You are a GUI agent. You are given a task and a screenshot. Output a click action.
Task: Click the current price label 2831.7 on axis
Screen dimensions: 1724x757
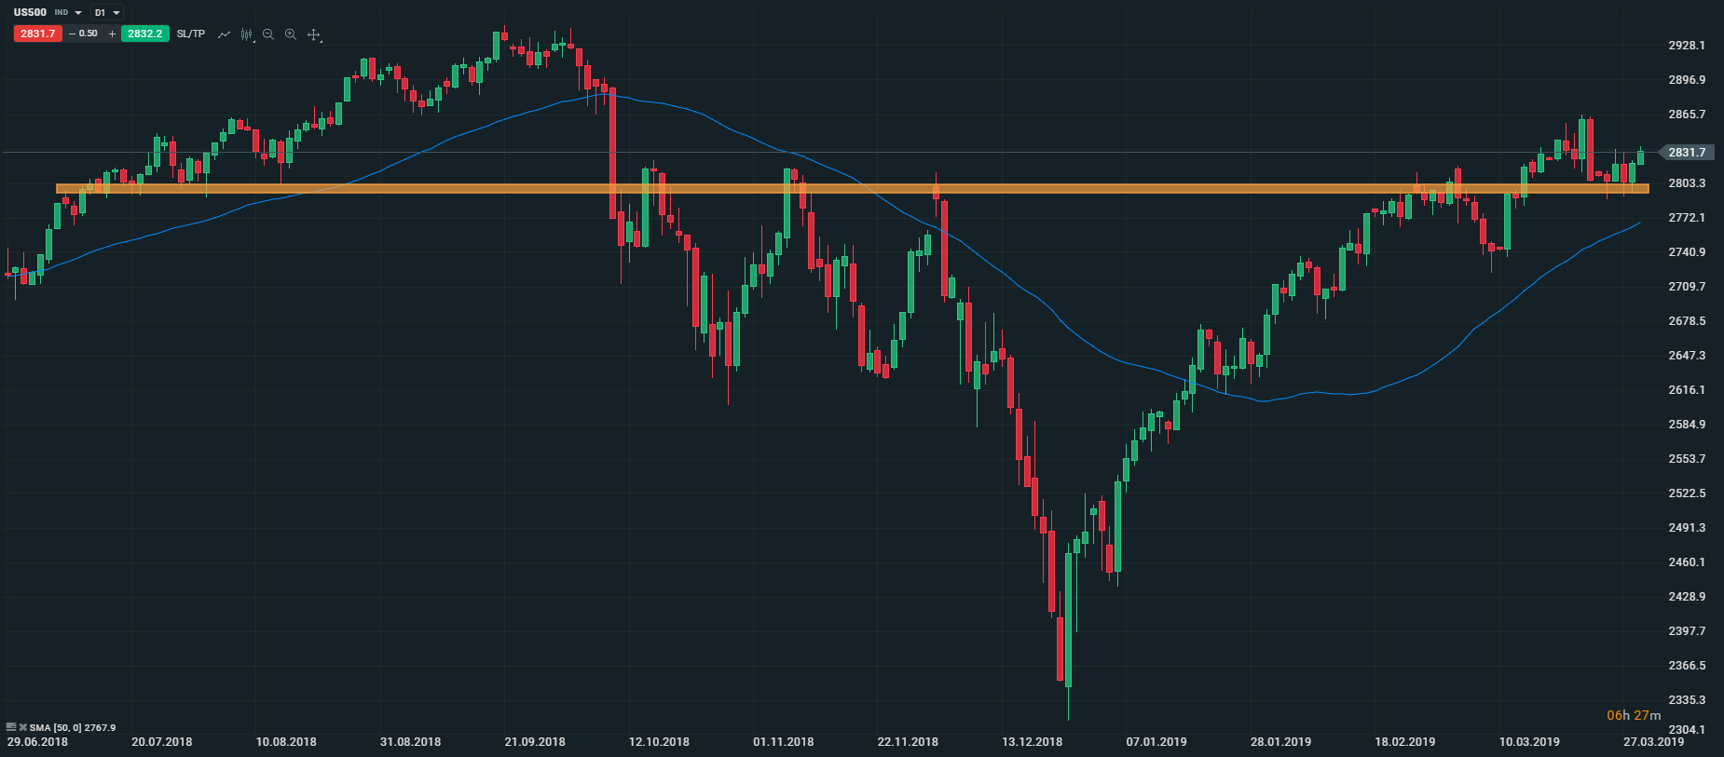coord(1687,152)
